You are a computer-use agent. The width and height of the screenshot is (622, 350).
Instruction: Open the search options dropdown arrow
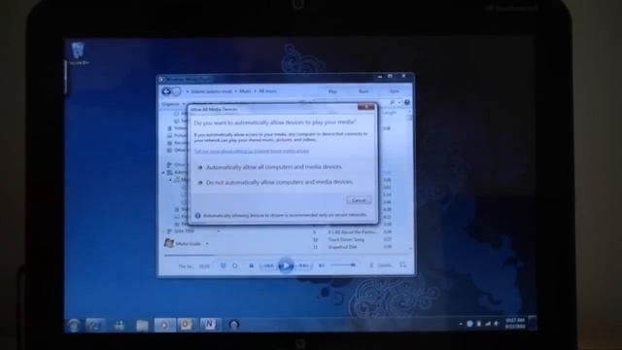(x=398, y=102)
